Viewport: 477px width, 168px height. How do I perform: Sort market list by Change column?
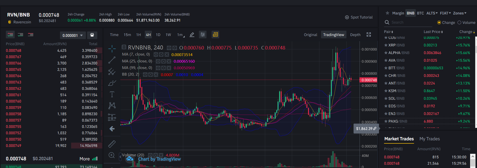coord(467,32)
